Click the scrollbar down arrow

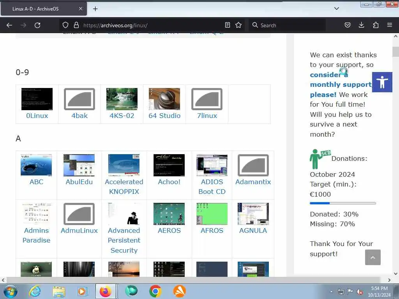coord(395,274)
